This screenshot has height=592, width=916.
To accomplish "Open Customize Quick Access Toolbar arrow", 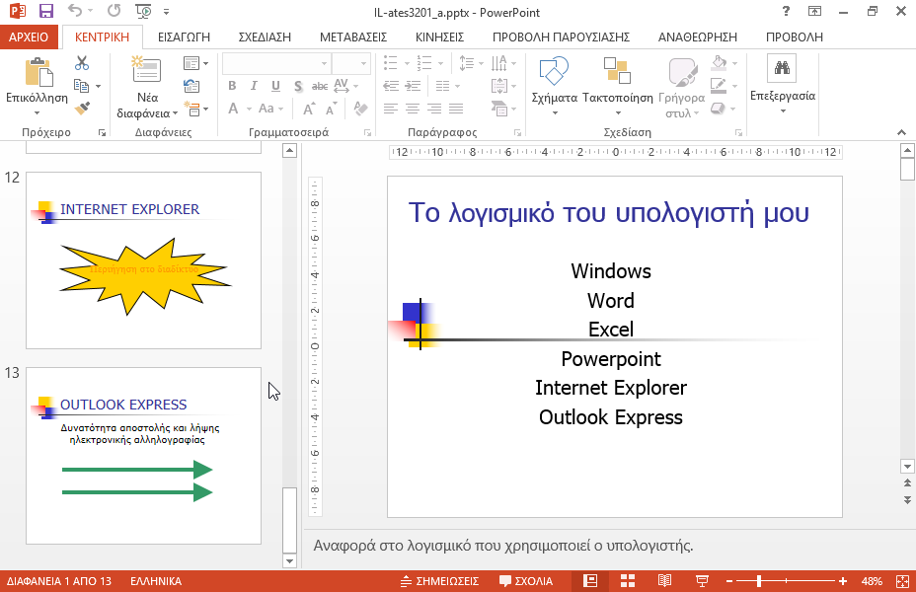I will click(167, 12).
